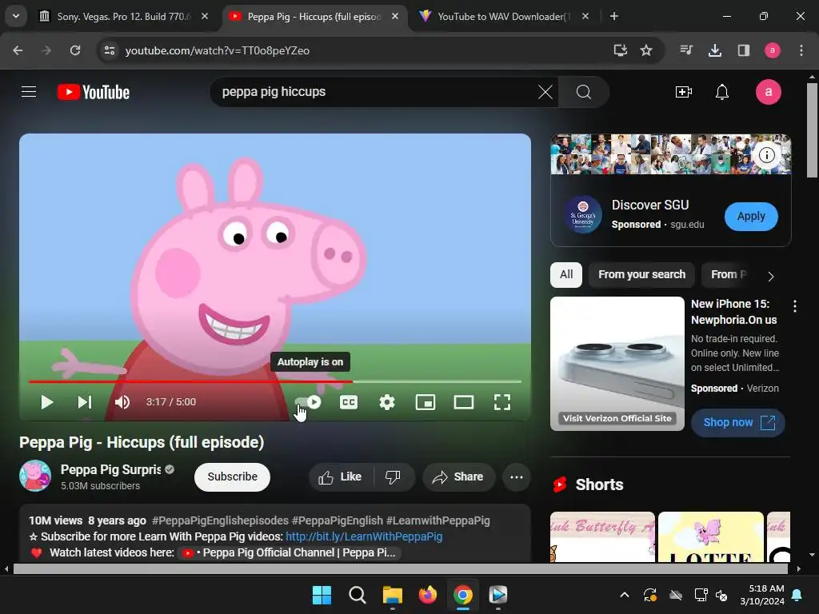Select the From P... filter chip
This screenshot has height=614, width=819.
728,275
